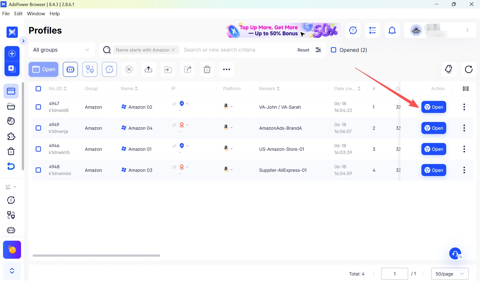Click the RPA robot toolbar button
The height and width of the screenshot is (281, 480).
pos(70,69)
